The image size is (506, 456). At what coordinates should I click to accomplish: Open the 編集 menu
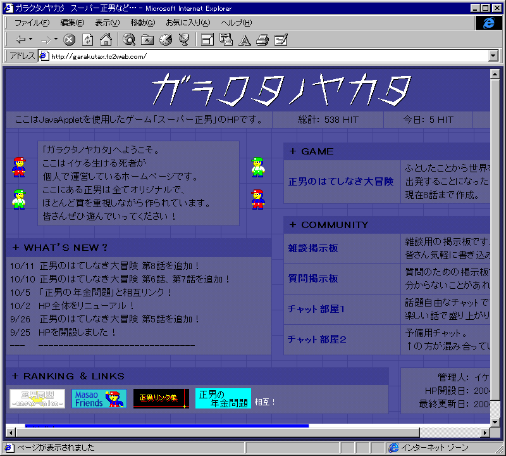pyautogui.click(x=72, y=23)
